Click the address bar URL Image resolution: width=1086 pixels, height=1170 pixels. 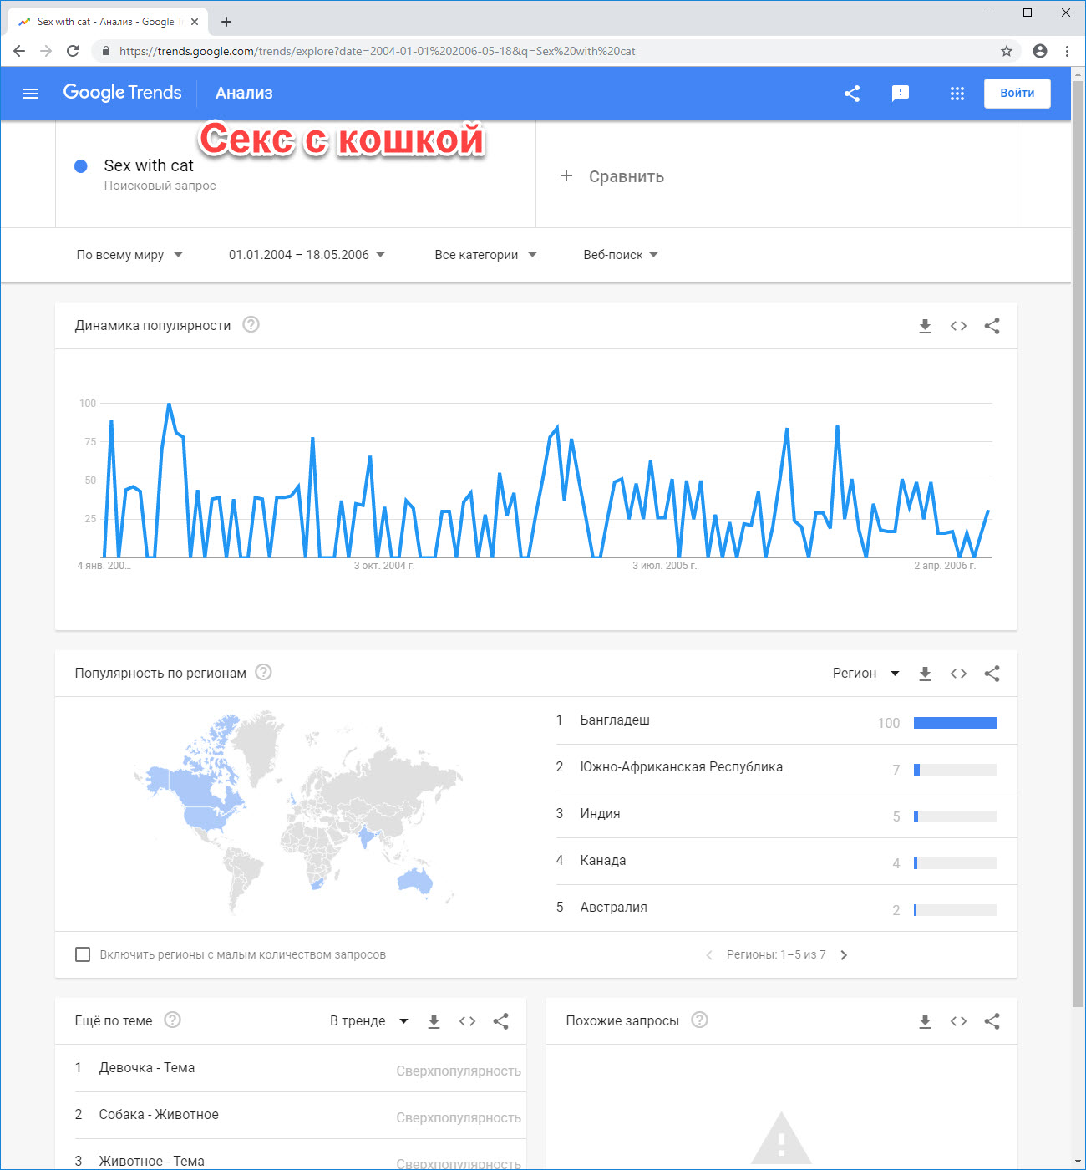[x=377, y=51]
